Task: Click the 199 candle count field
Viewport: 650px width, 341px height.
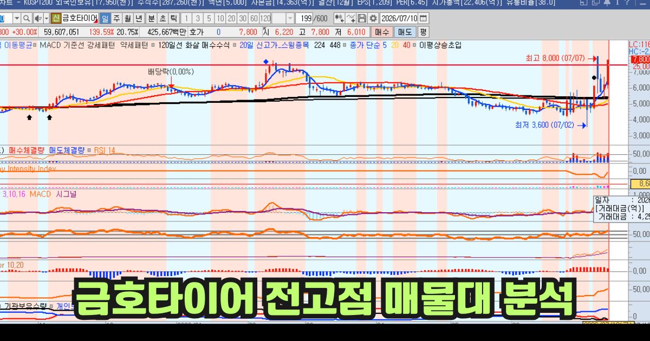Action: tap(304, 18)
